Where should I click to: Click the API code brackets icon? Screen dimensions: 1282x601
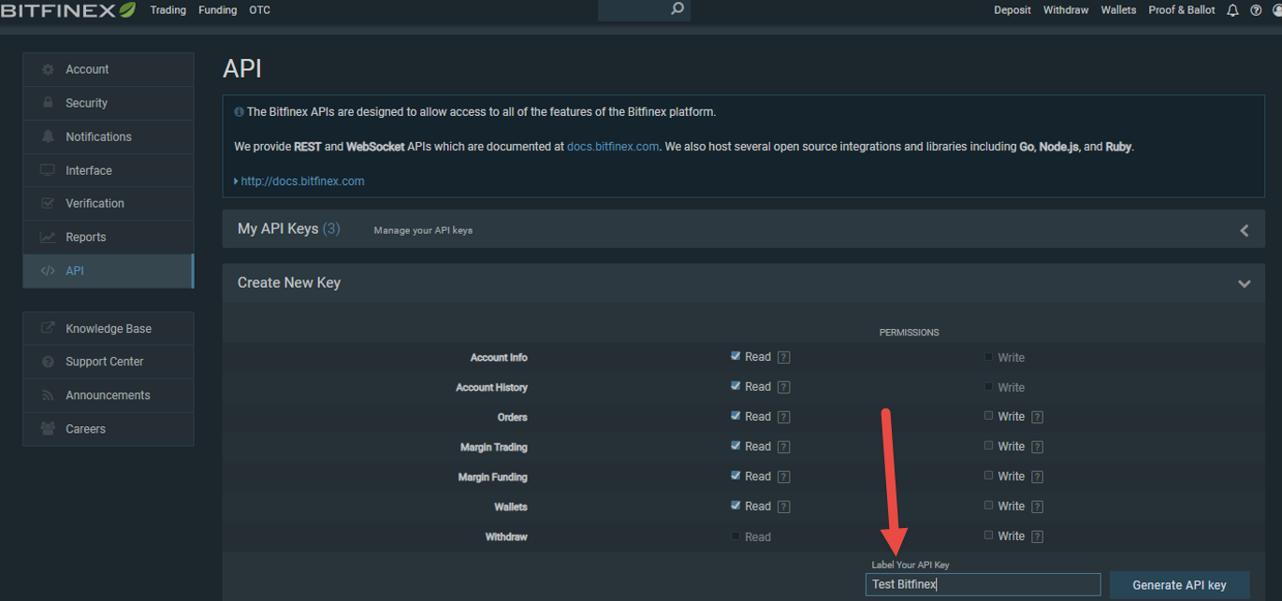click(x=48, y=271)
